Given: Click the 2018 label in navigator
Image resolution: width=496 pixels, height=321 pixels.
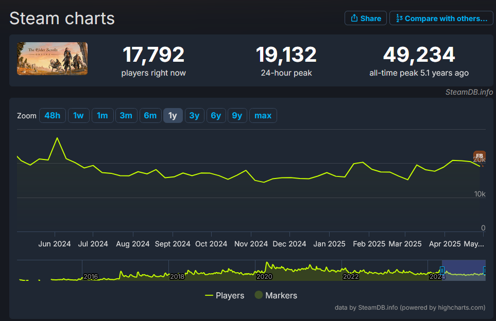Looking at the screenshot, I should [x=177, y=277].
